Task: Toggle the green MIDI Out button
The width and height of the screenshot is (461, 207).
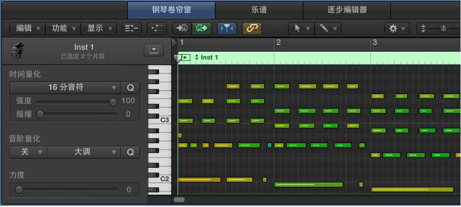Action: pyautogui.click(x=202, y=28)
